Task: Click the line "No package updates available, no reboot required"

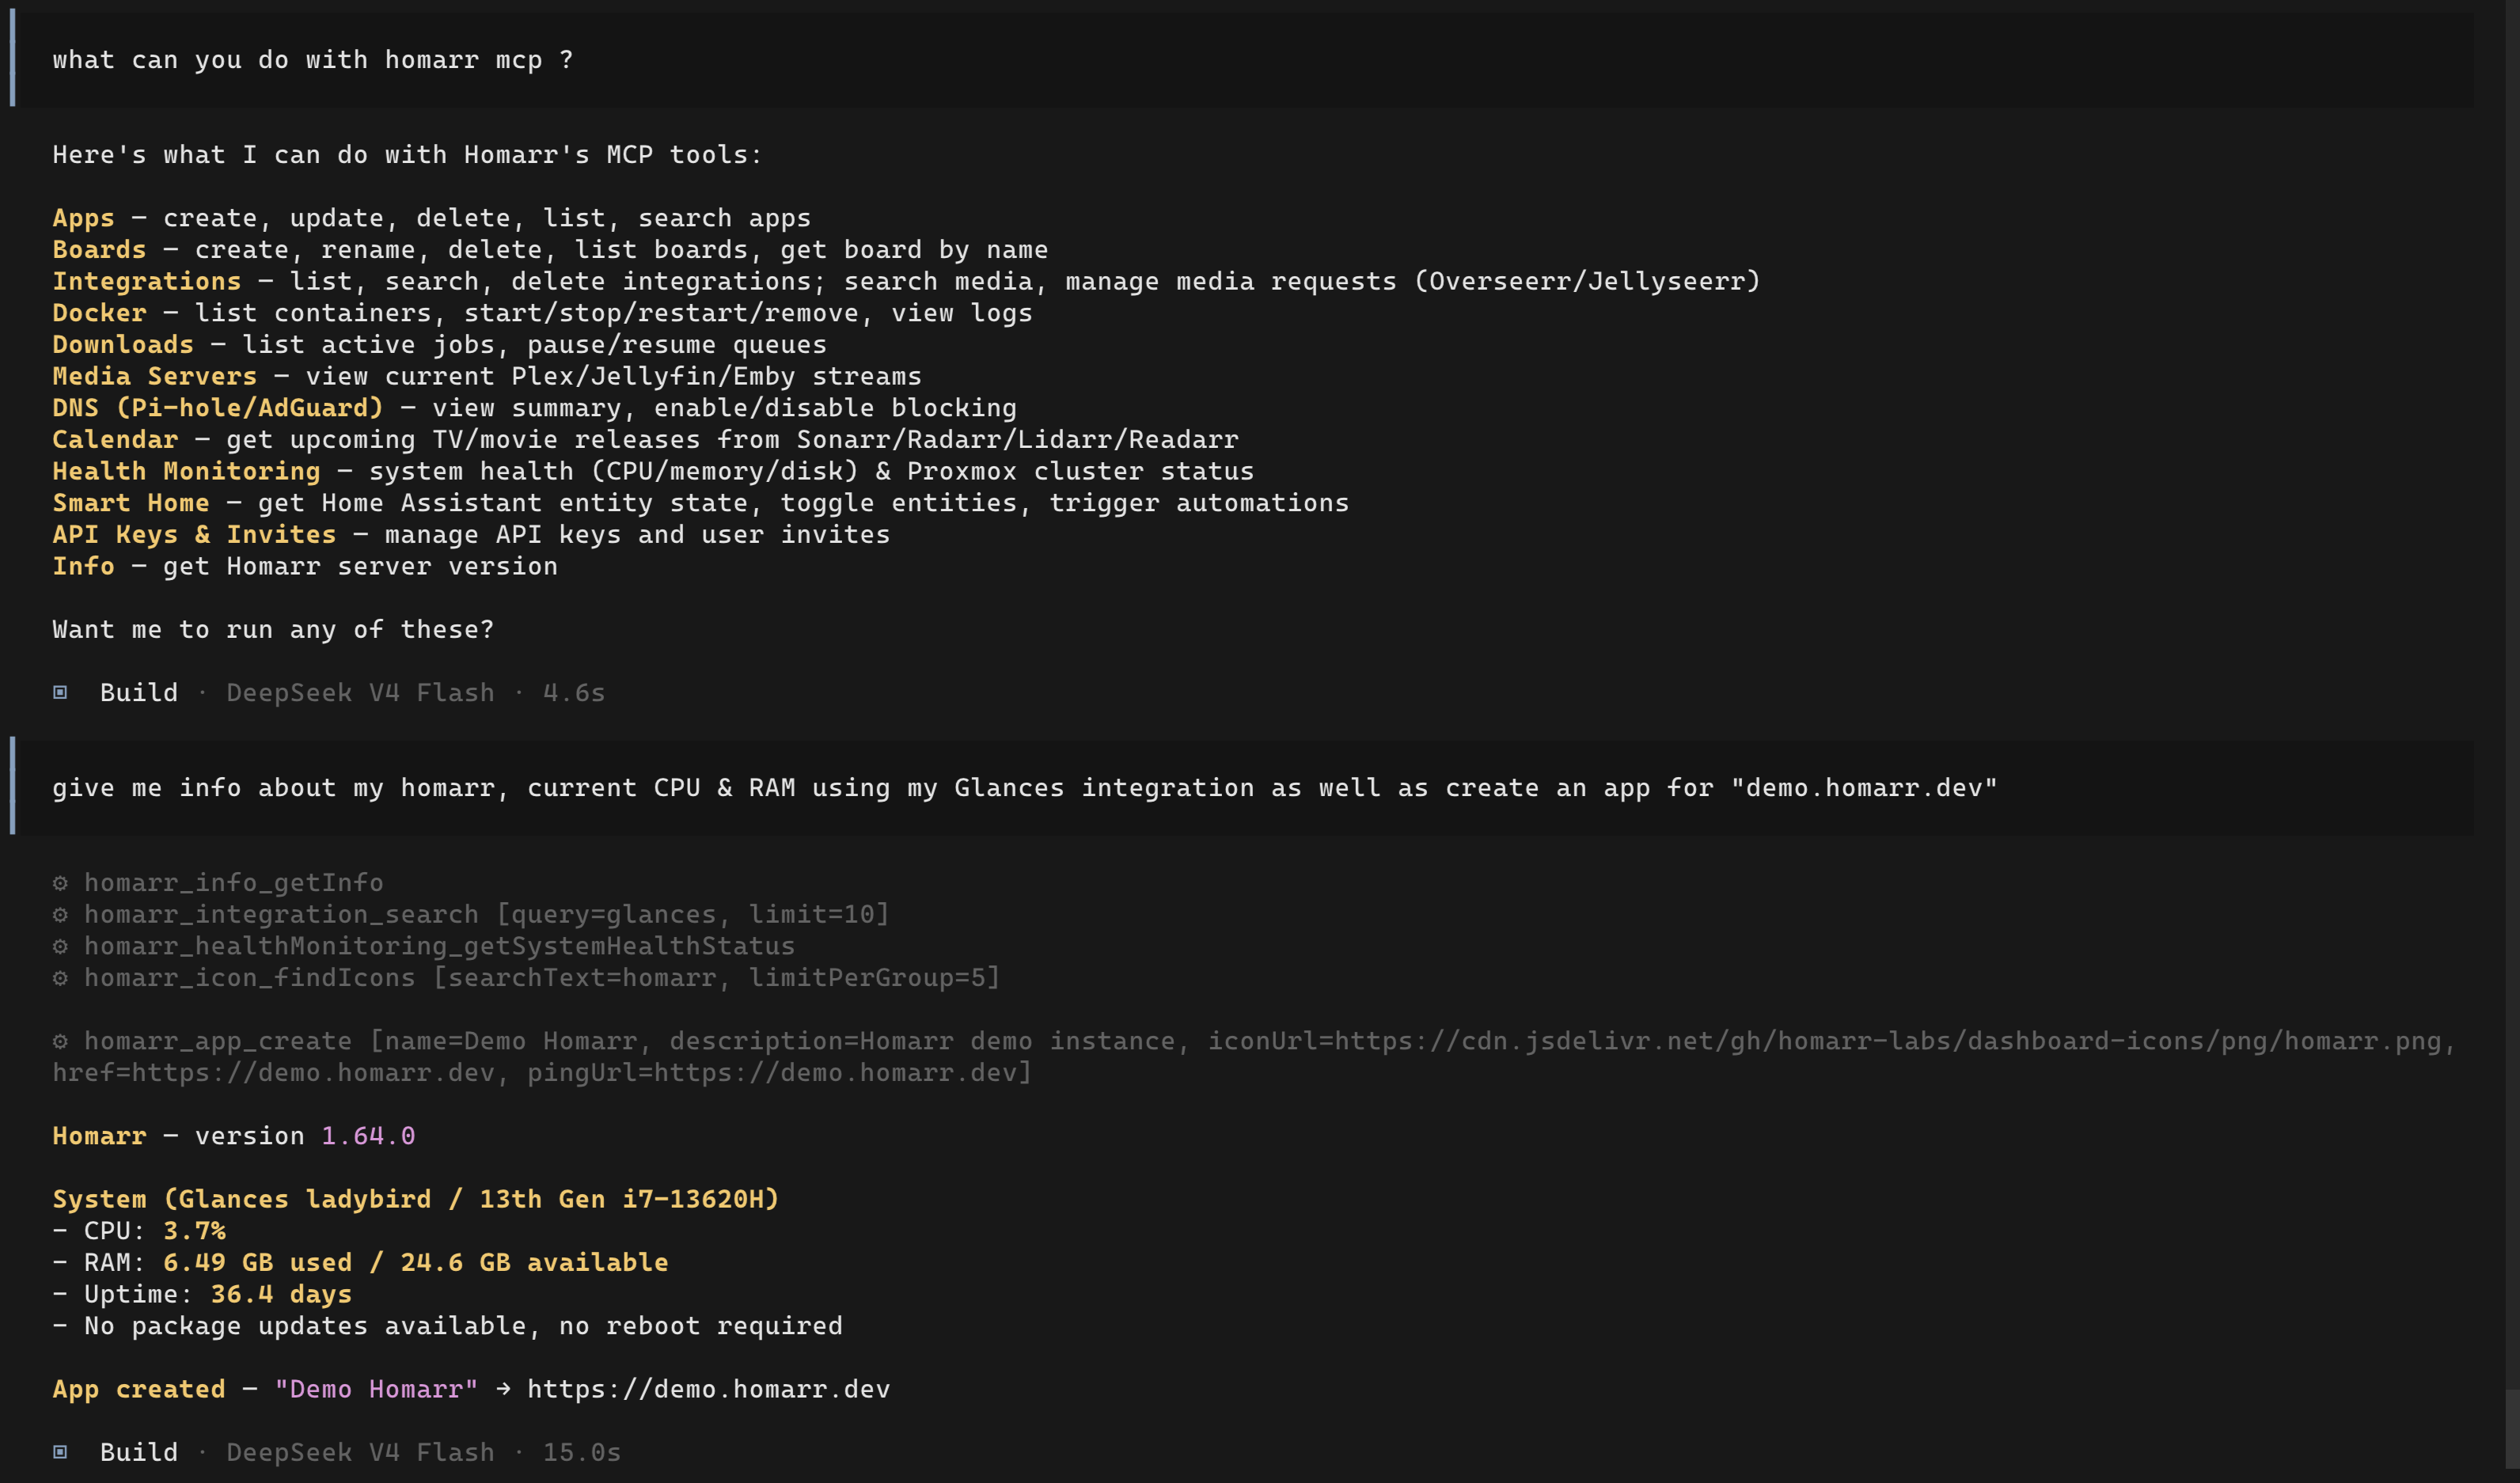Action: pos(463,1326)
